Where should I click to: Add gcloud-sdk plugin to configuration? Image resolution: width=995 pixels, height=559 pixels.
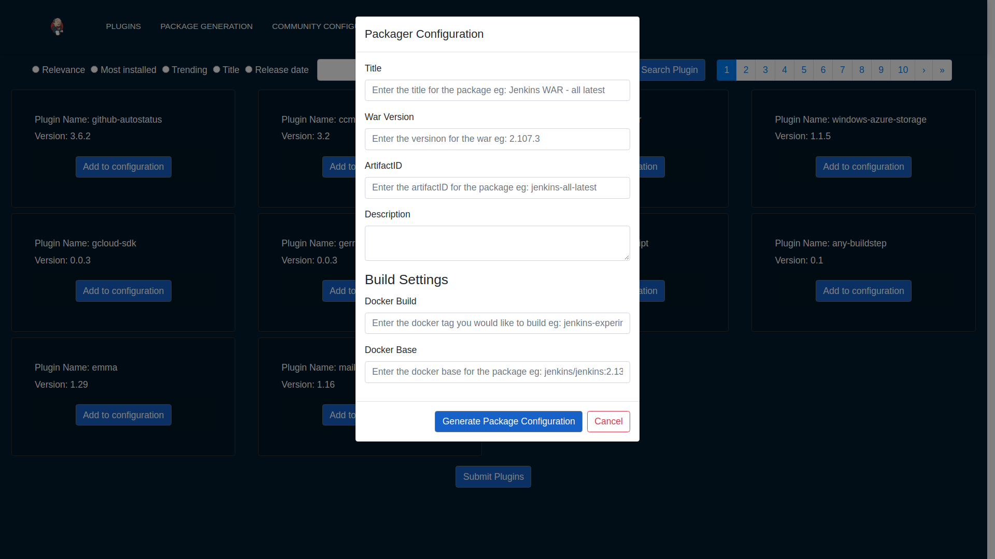point(123,291)
